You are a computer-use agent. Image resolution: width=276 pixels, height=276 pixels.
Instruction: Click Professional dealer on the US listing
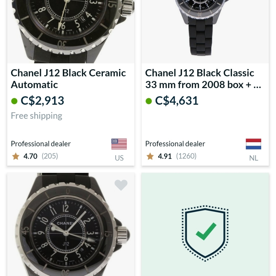(x=41, y=144)
